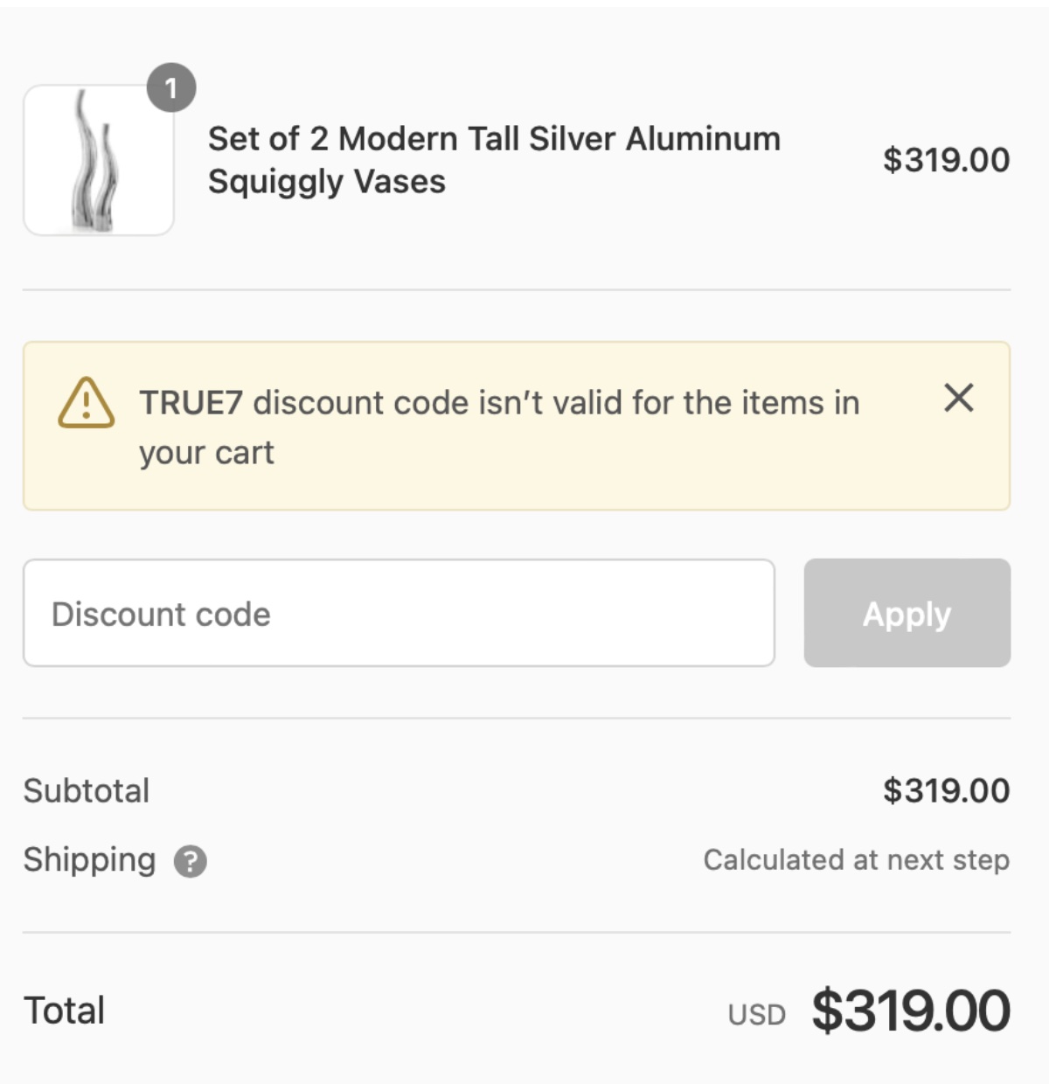This screenshot has width=1049, height=1084.
Task: Click the grey Apply button beside the code field
Action: pos(907,613)
